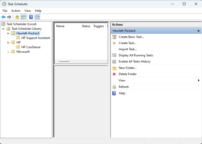The width and height of the screenshot is (202, 144).
Task: Click Create Task... action
Action: 128,43
